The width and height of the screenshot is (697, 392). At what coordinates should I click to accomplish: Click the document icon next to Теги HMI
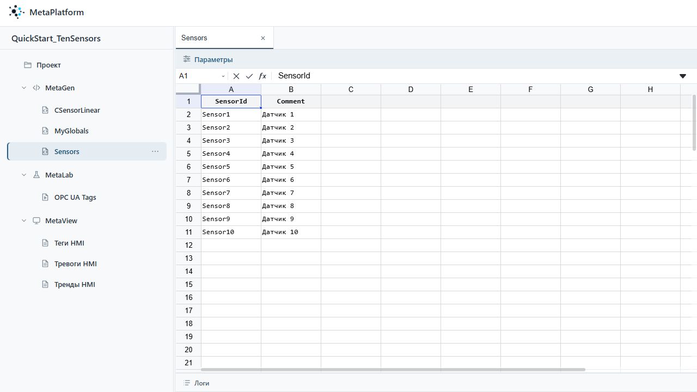point(46,243)
